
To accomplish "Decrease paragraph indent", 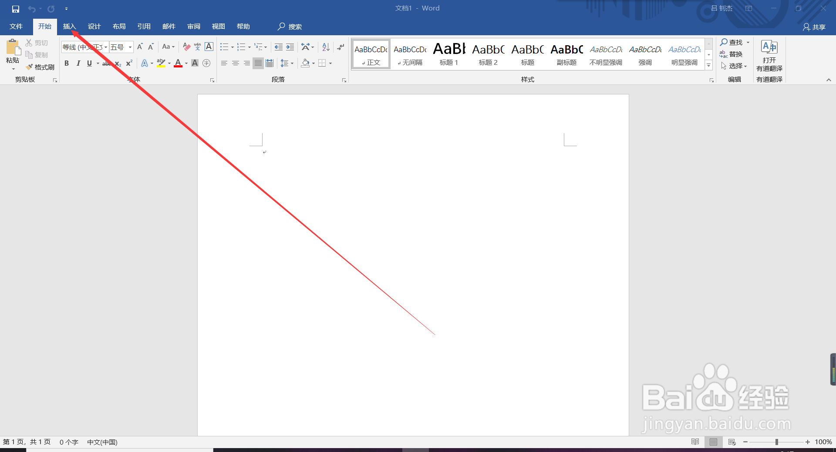I will click(279, 47).
